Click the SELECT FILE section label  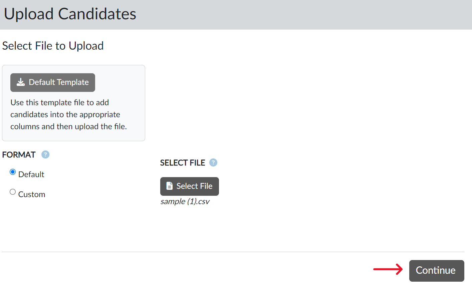[x=182, y=163]
